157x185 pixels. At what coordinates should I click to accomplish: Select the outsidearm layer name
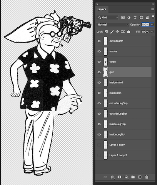tap(116, 41)
